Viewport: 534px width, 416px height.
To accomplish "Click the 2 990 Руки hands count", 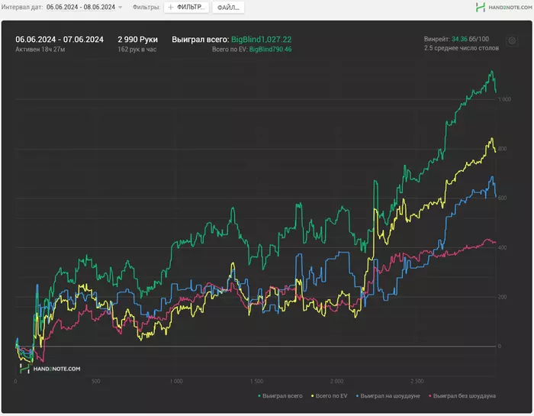I will (x=137, y=40).
